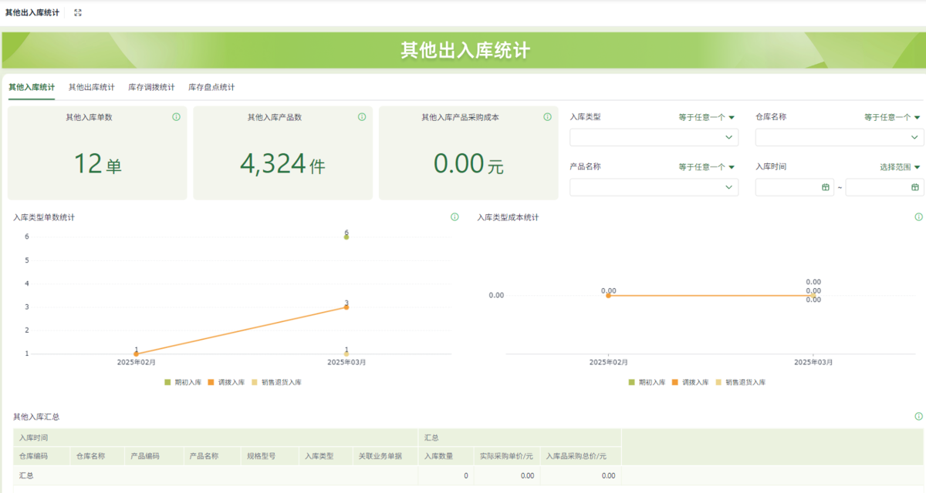Image resolution: width=926 pixels, height=493 pixels.
Task: Click calendar icon in start date field
Action: (825, 187)
